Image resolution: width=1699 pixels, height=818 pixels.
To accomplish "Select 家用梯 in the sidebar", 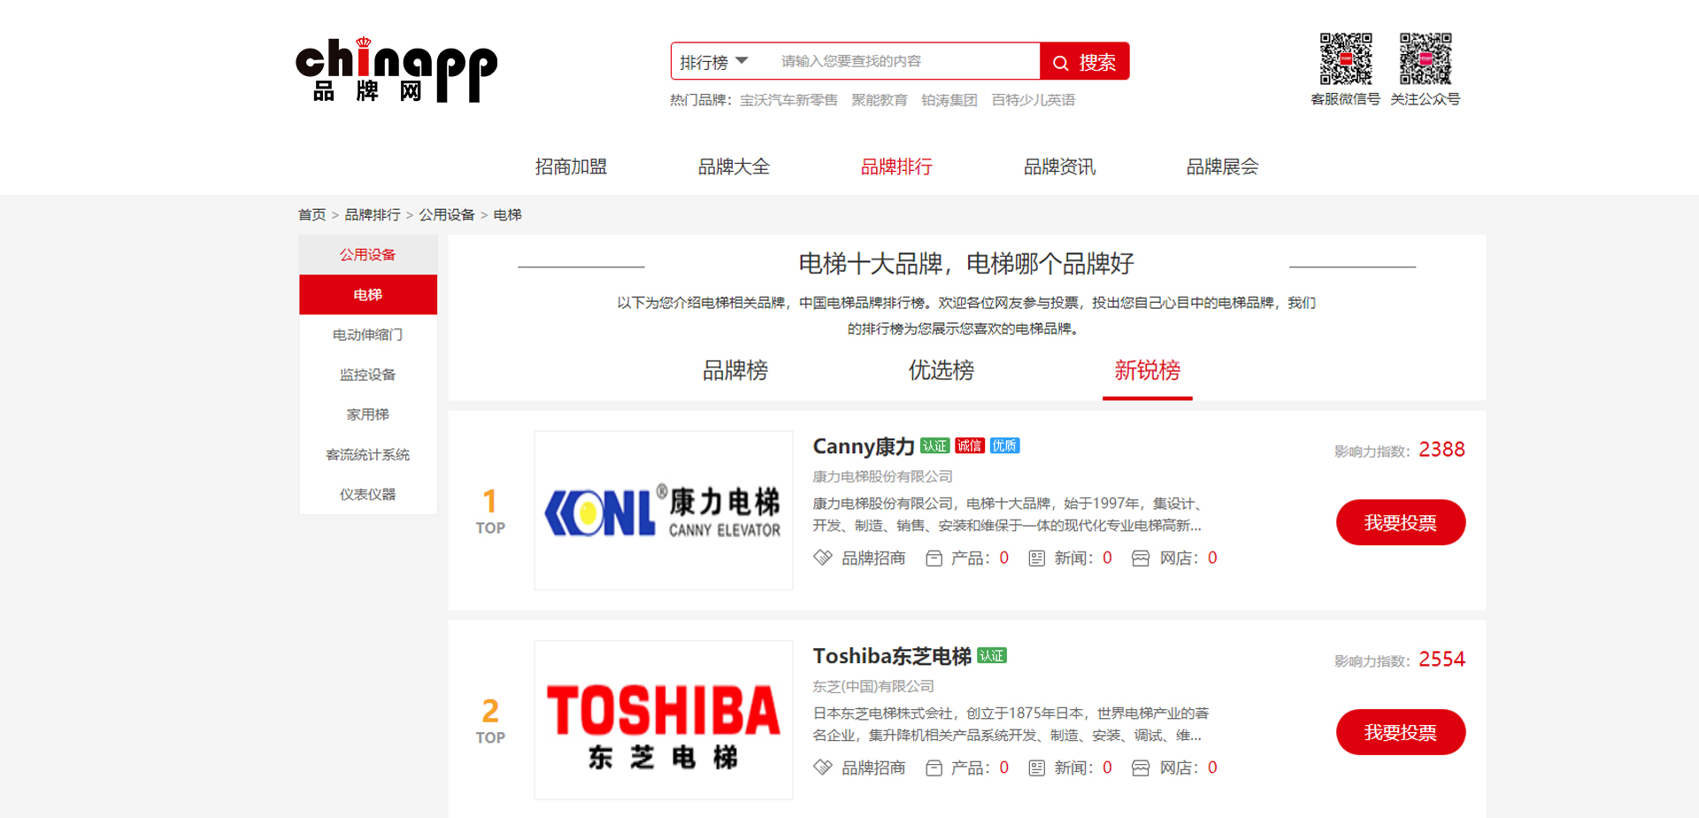I will click(368, 414).
